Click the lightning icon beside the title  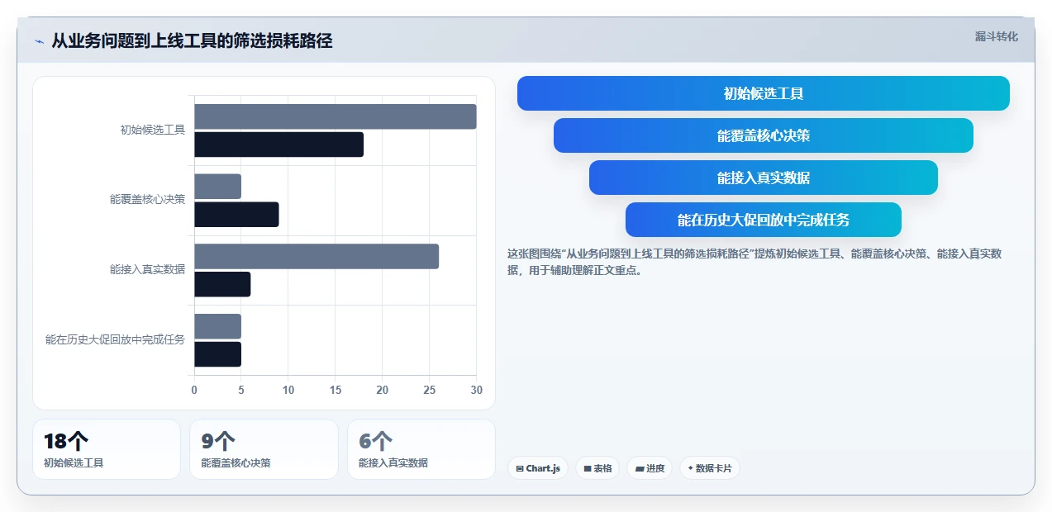(39, 41)
